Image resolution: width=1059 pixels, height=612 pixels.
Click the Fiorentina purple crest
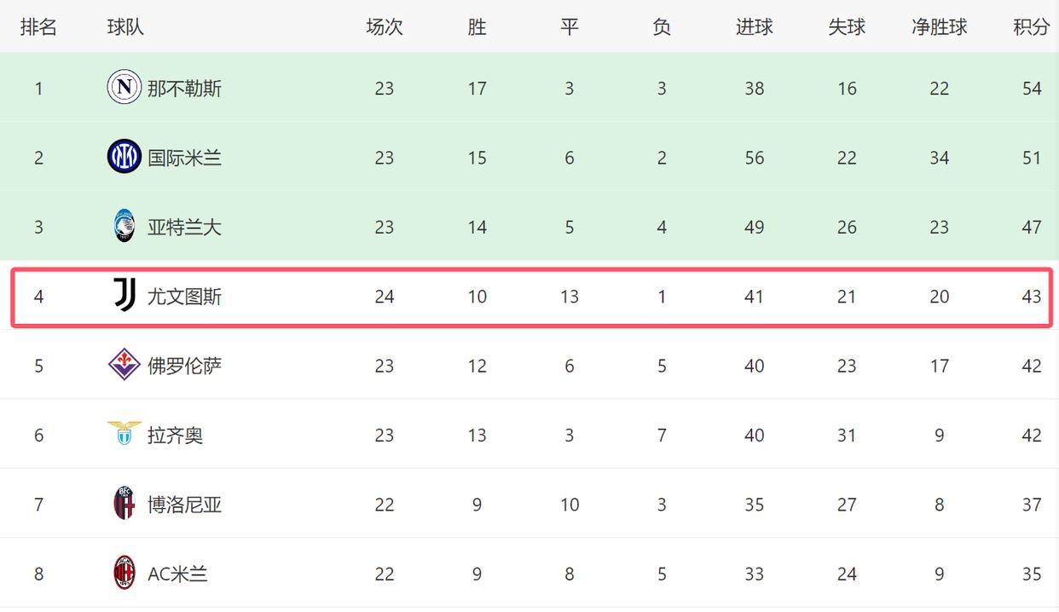pyautogui.click(x=124, y=365)
